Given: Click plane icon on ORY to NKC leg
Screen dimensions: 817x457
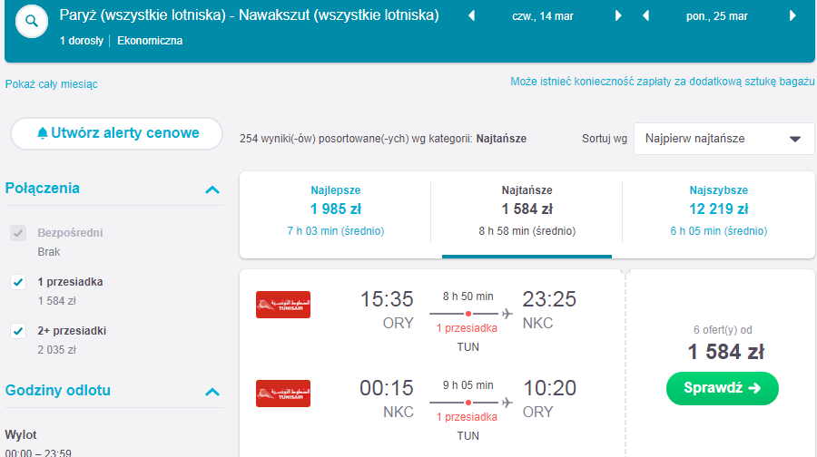Looking at the screenshot, I should click(x=507, y=314).
